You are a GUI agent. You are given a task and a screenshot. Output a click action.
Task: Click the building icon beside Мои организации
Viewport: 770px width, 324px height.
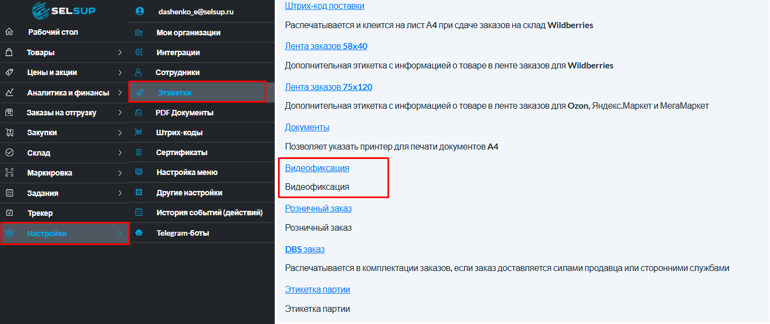tap(139, 33)
